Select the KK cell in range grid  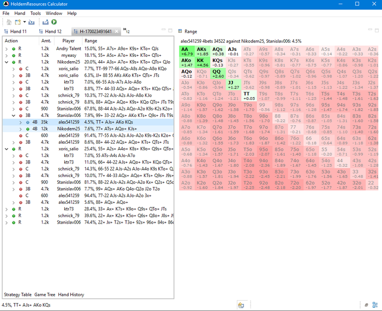pyautogui.click(x=202, y=62)
